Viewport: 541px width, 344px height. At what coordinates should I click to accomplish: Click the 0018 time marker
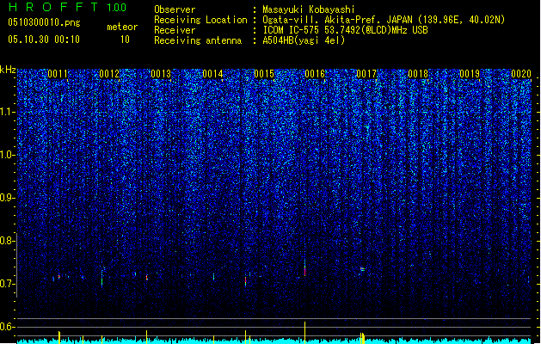[418, 74]
